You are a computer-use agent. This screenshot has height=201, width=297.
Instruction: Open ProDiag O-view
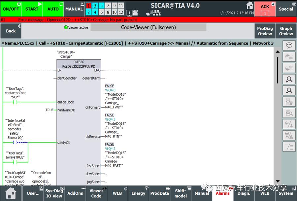[x=265, y=31]
